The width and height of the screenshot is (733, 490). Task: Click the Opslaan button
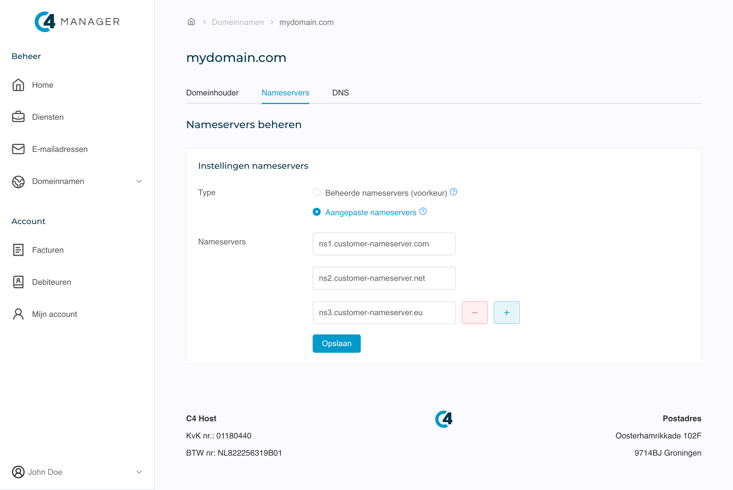pos(336,344)
